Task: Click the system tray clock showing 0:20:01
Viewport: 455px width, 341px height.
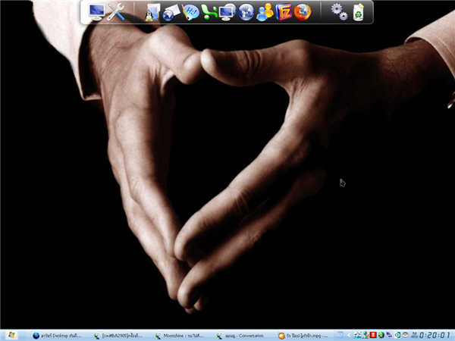Action: click(x=435, y=336)
